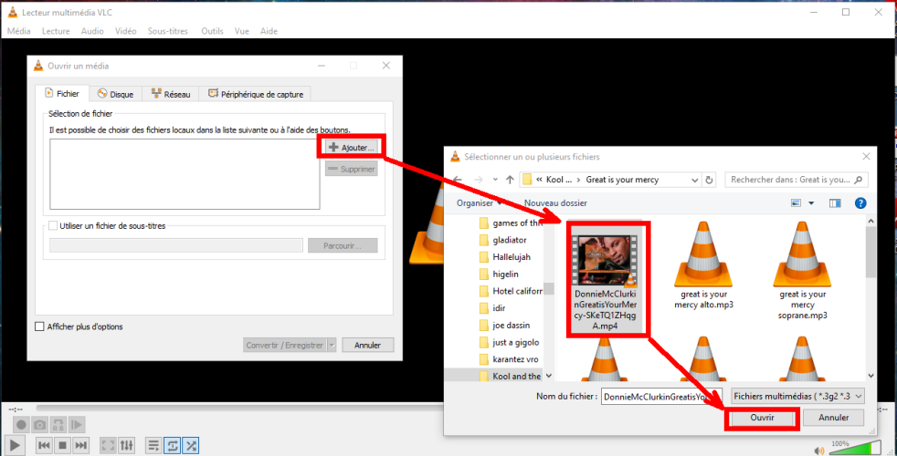Viewport: 897px width, 456px height.
Task: Open the 'Fichiers multimédias' file type dropdown
Action: click(796, 397)
